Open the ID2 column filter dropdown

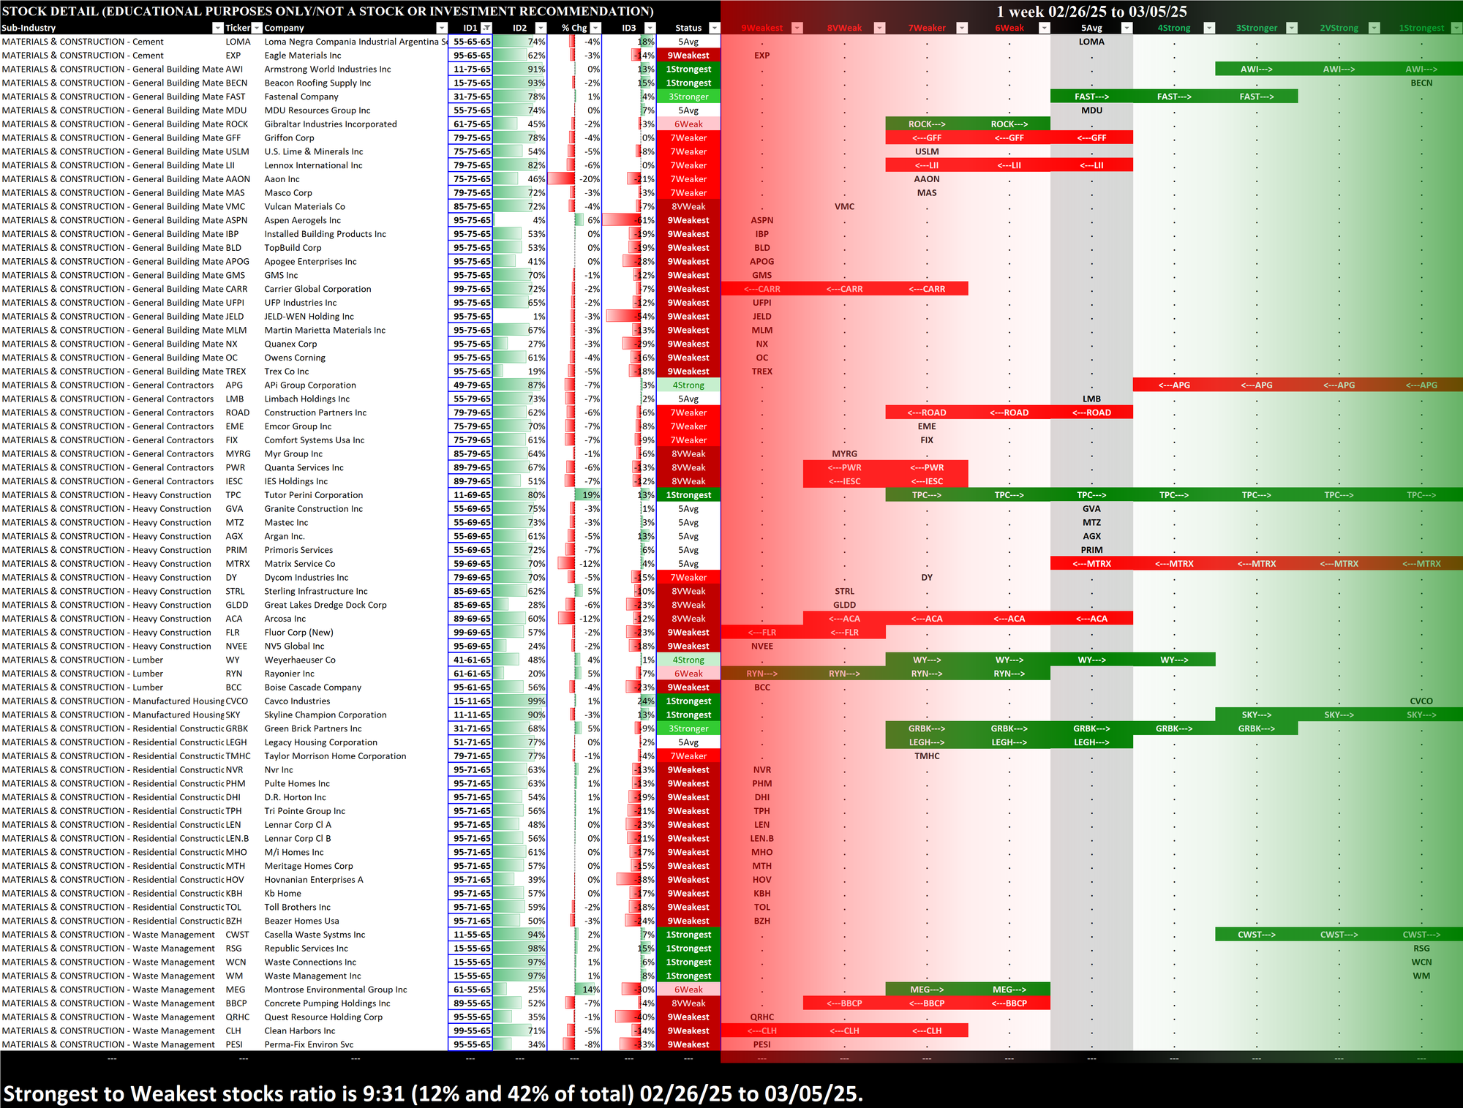coord(541,28)
